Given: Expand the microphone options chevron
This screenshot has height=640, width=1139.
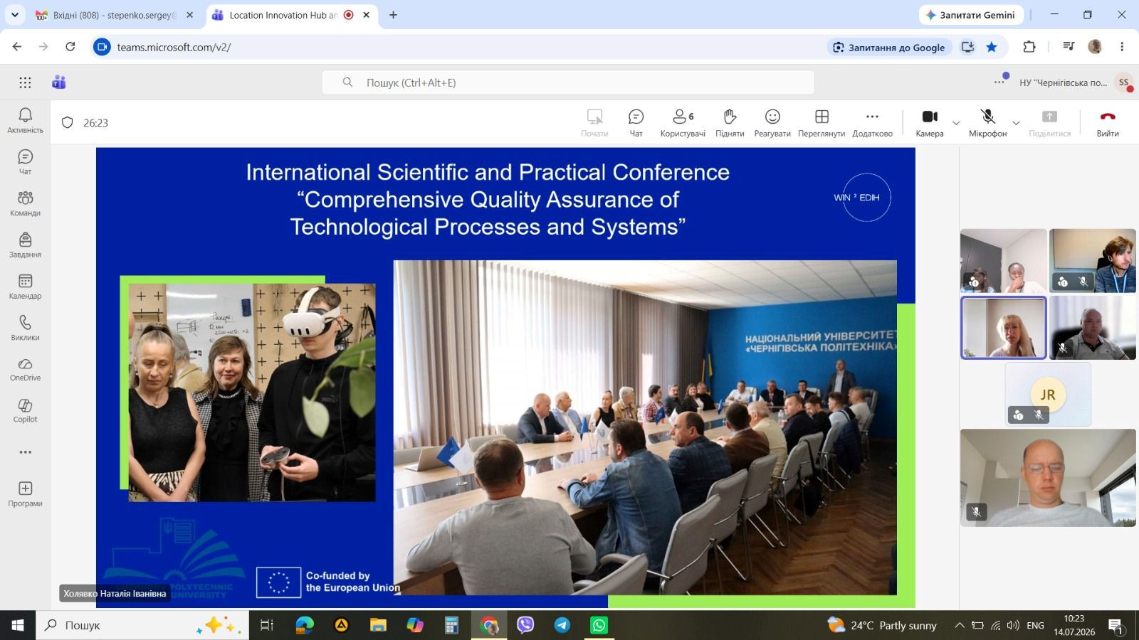Looking at the screenshot, I should [1016, 123].
